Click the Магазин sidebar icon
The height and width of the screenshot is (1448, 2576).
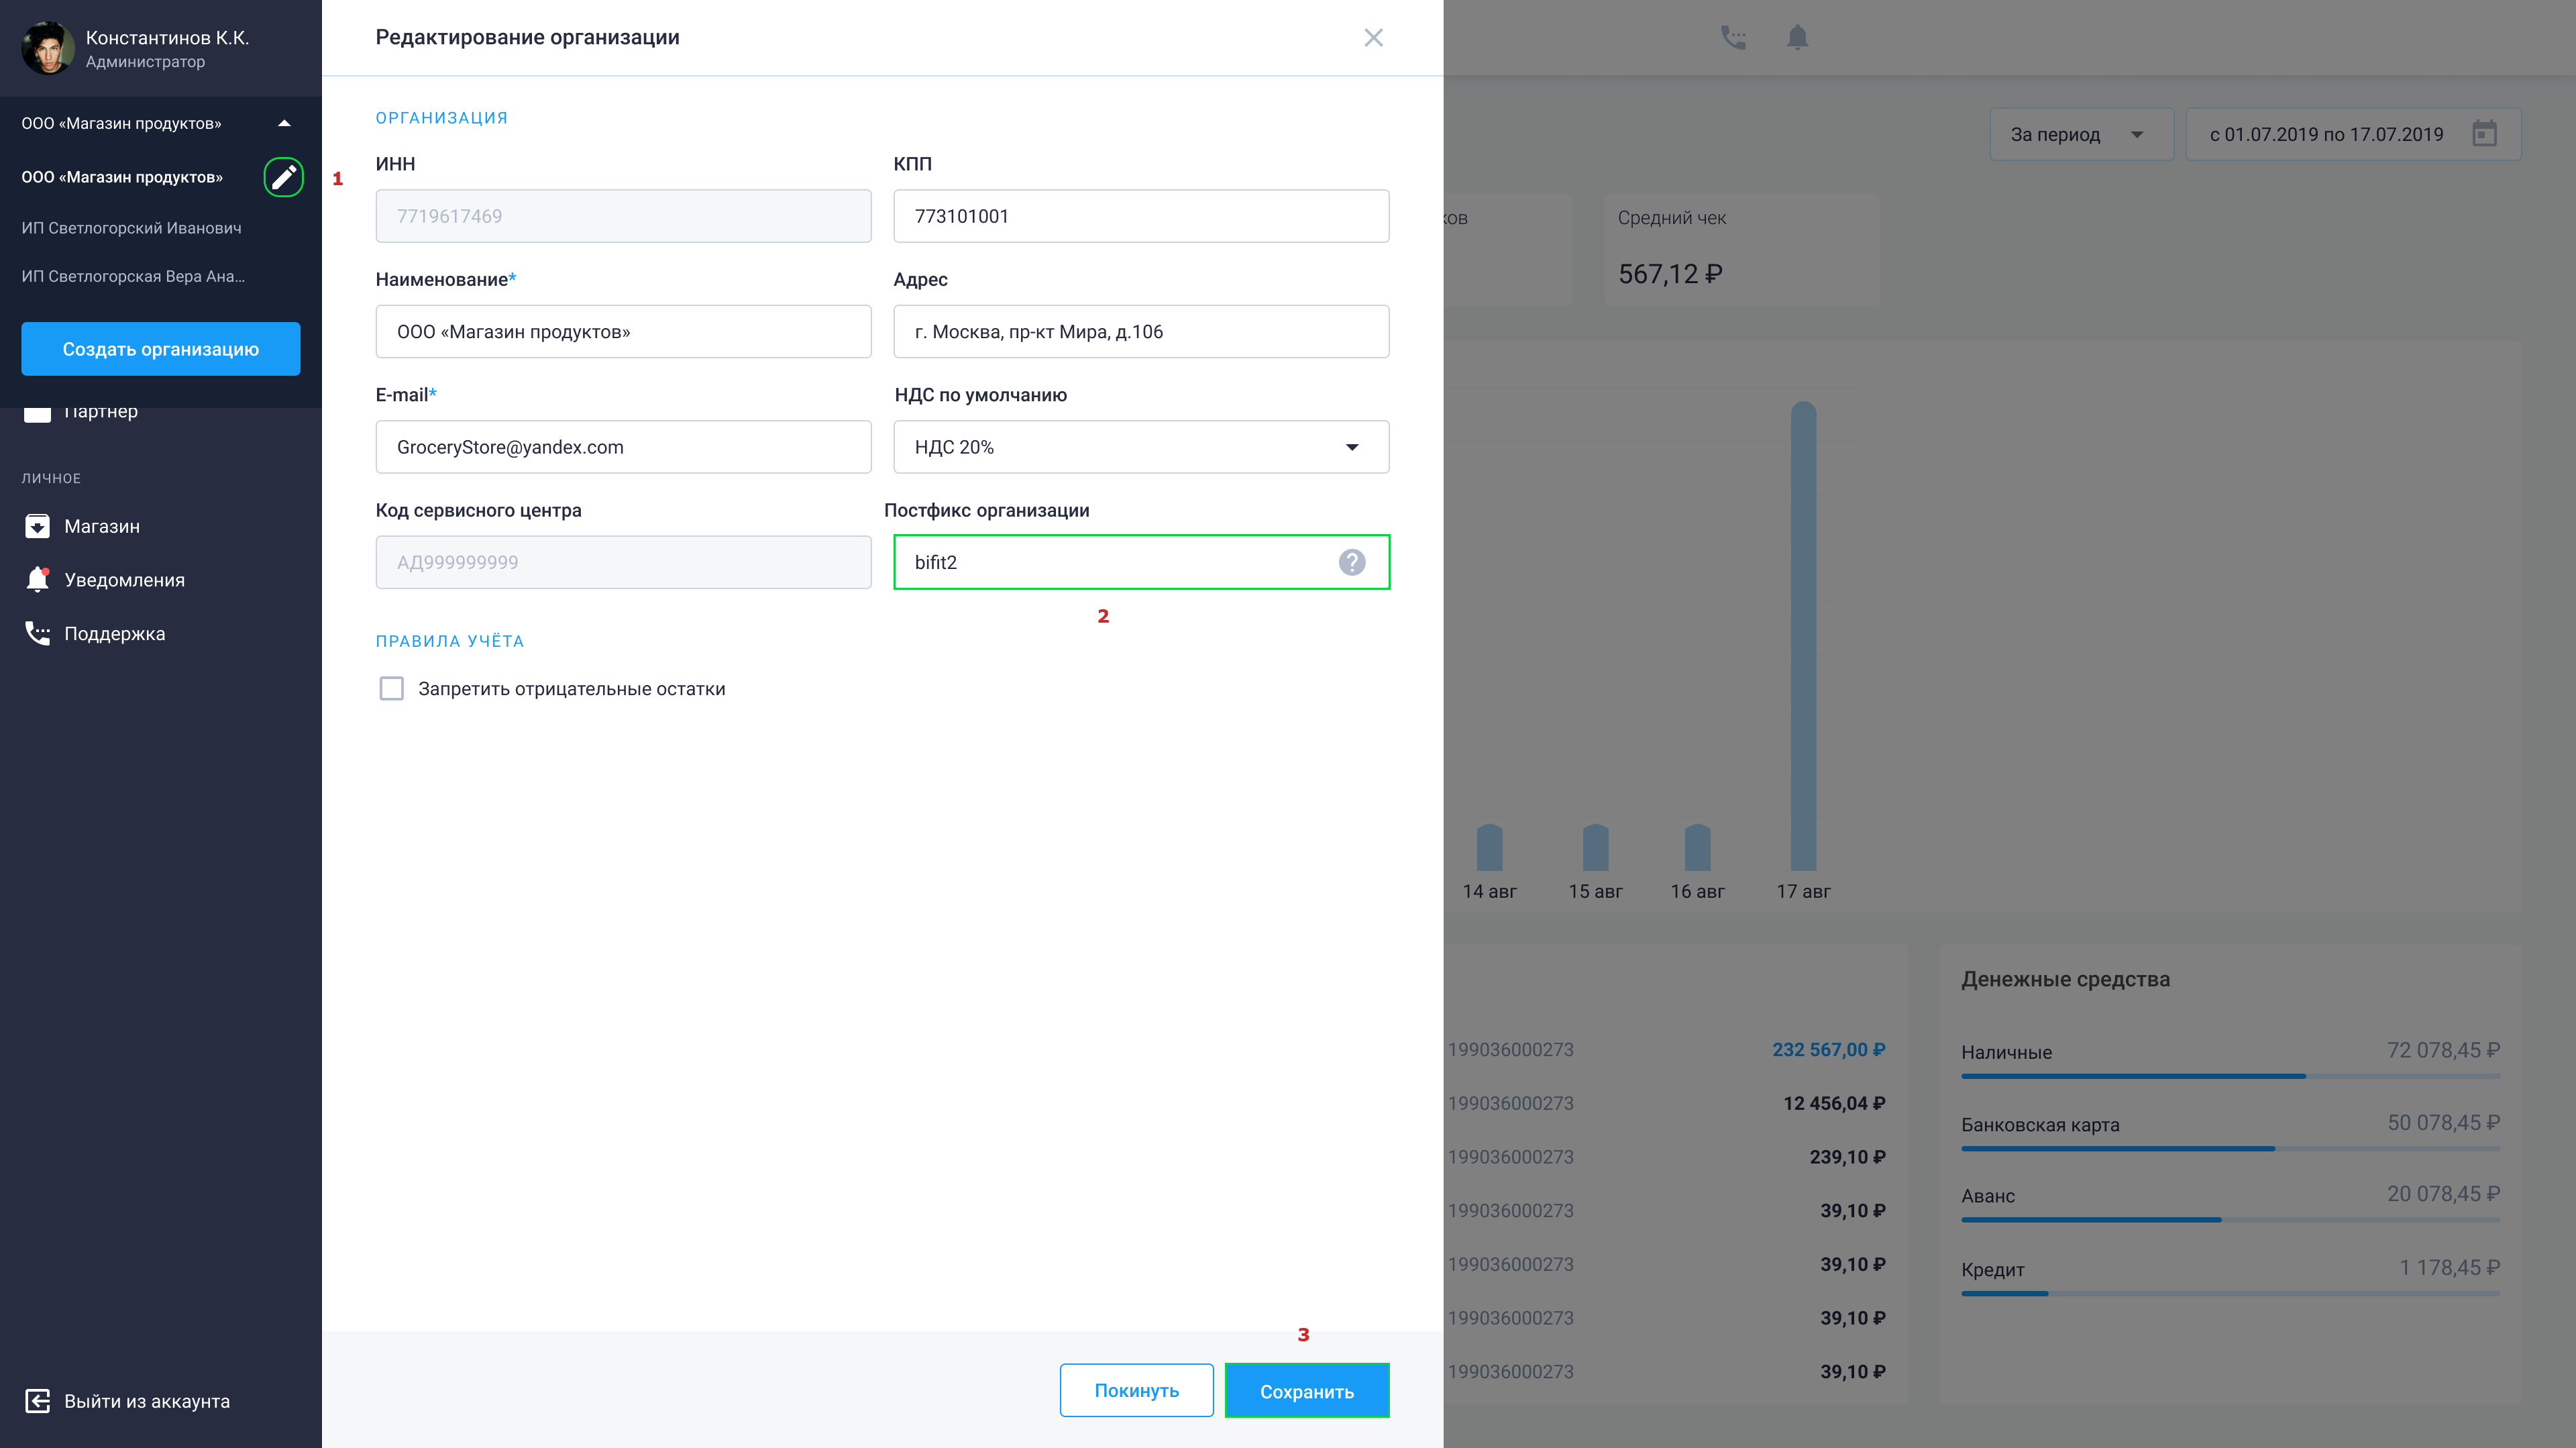point(37,526)
